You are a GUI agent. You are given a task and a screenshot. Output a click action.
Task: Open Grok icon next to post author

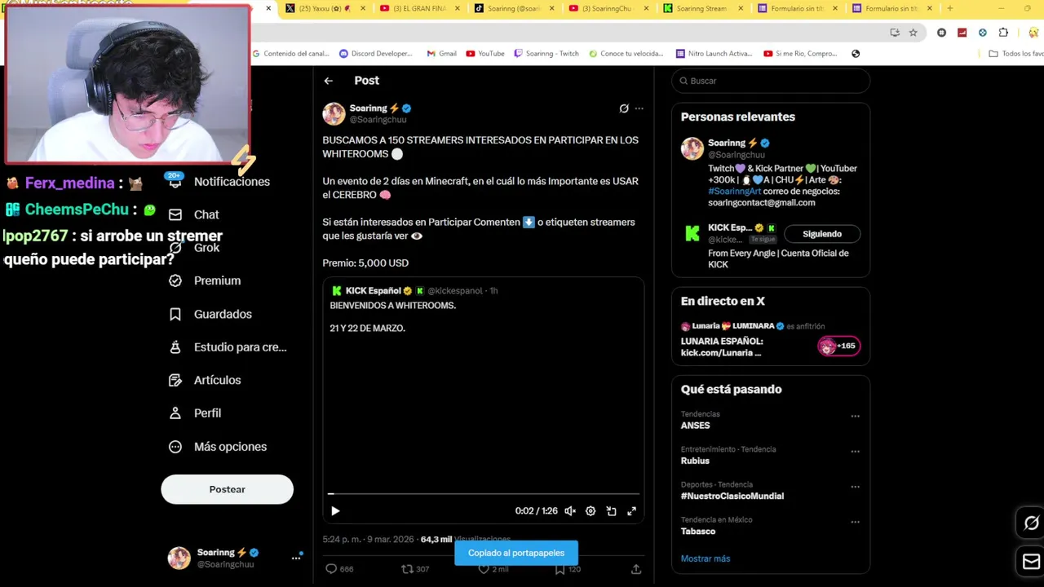624,108
